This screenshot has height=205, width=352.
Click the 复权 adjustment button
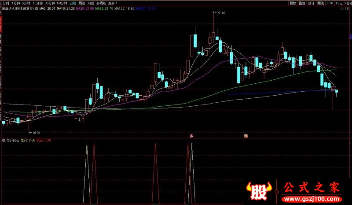click(x=293, y=3)
